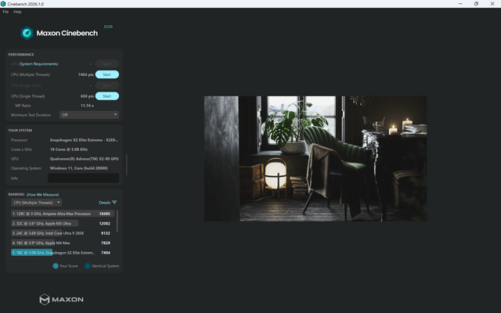Open the Minimum Test Duration dropdown
This screenshot has height=313, width=501.
(x=89, y=115)
